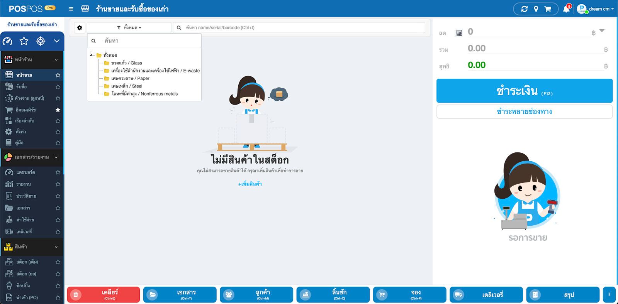The width and height of the screenshot is (618, 304).
Task: Click the ลิ้นชัก cash drawer button
Action: click(333, 295)
